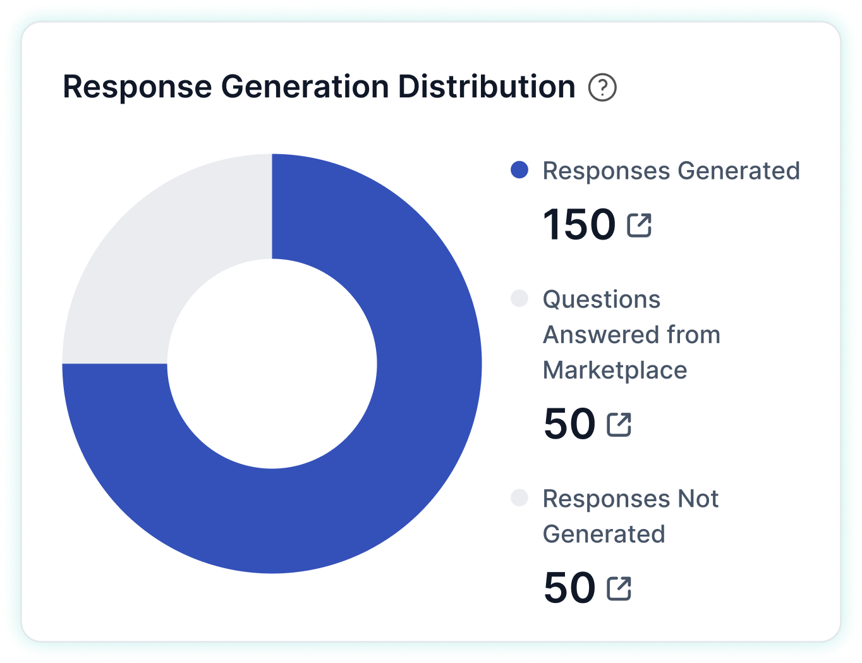Click the blue Responses Generated legend dot
Screen dimensions: 862x663
tap(519, 170)
